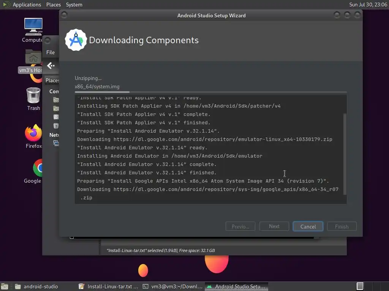Screen dimensions: 389x291
Task: Click the unzipping progress bar
Action: pos(210,92)
